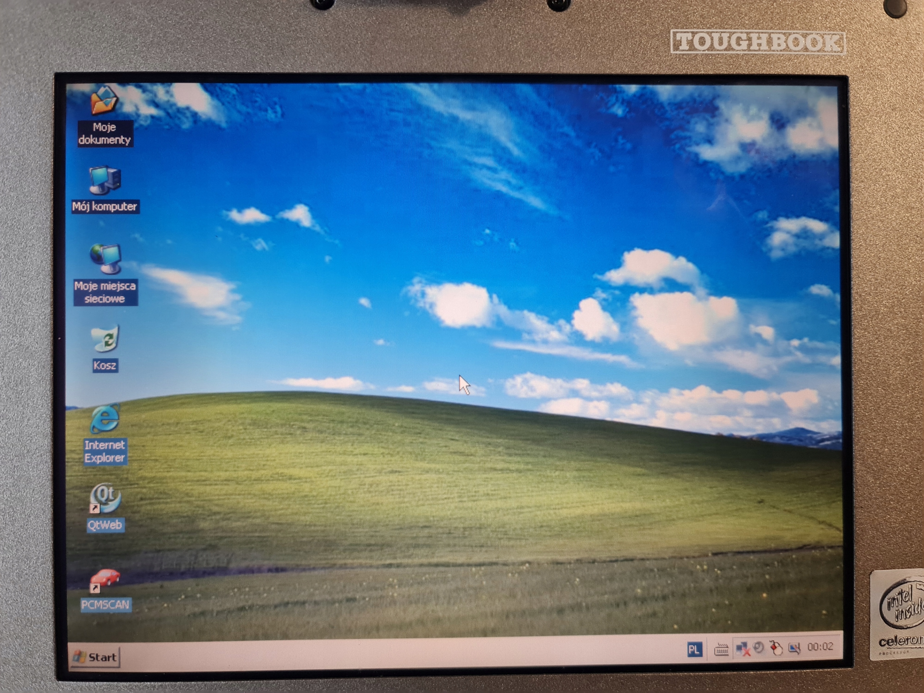The image size is (924, 693).
Task: Click the PCMSCAN icon label
Action: [105, 605]
